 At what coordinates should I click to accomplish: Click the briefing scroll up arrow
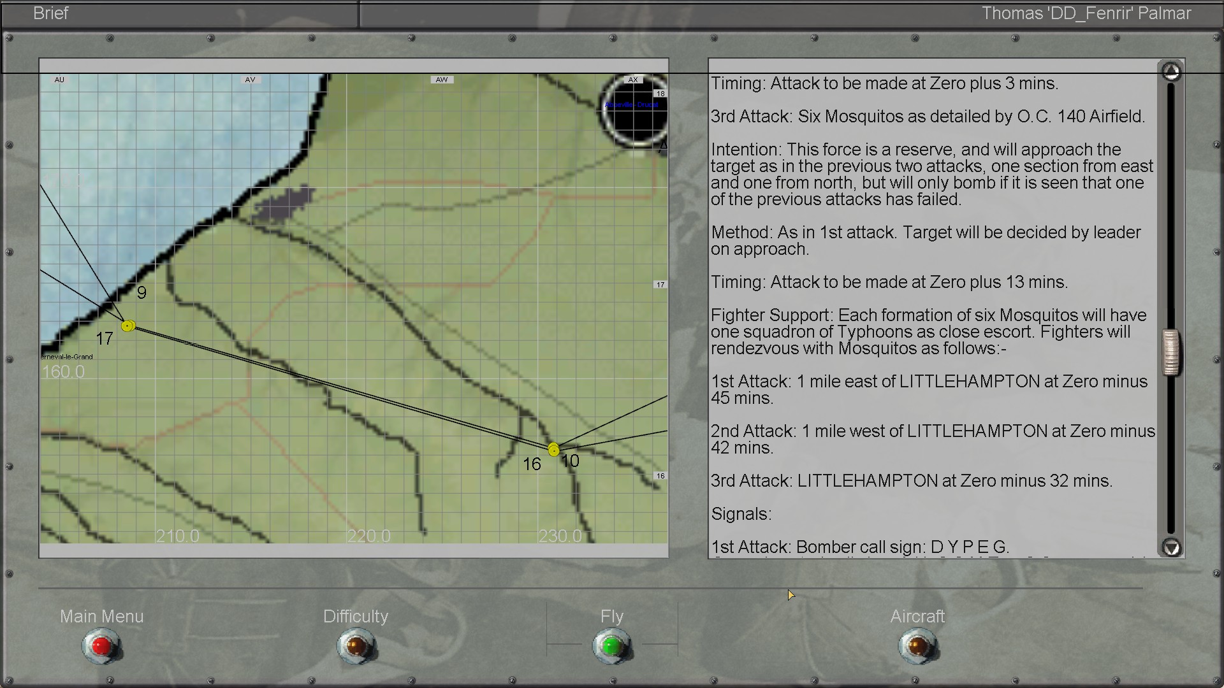point(1170,71)
